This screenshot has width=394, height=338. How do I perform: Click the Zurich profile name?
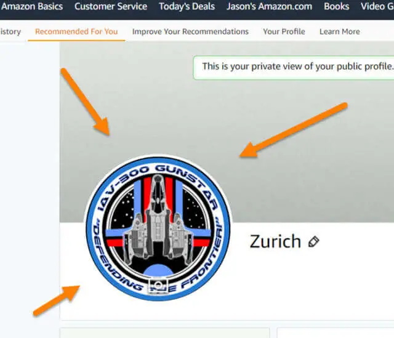tap(275, 241)
